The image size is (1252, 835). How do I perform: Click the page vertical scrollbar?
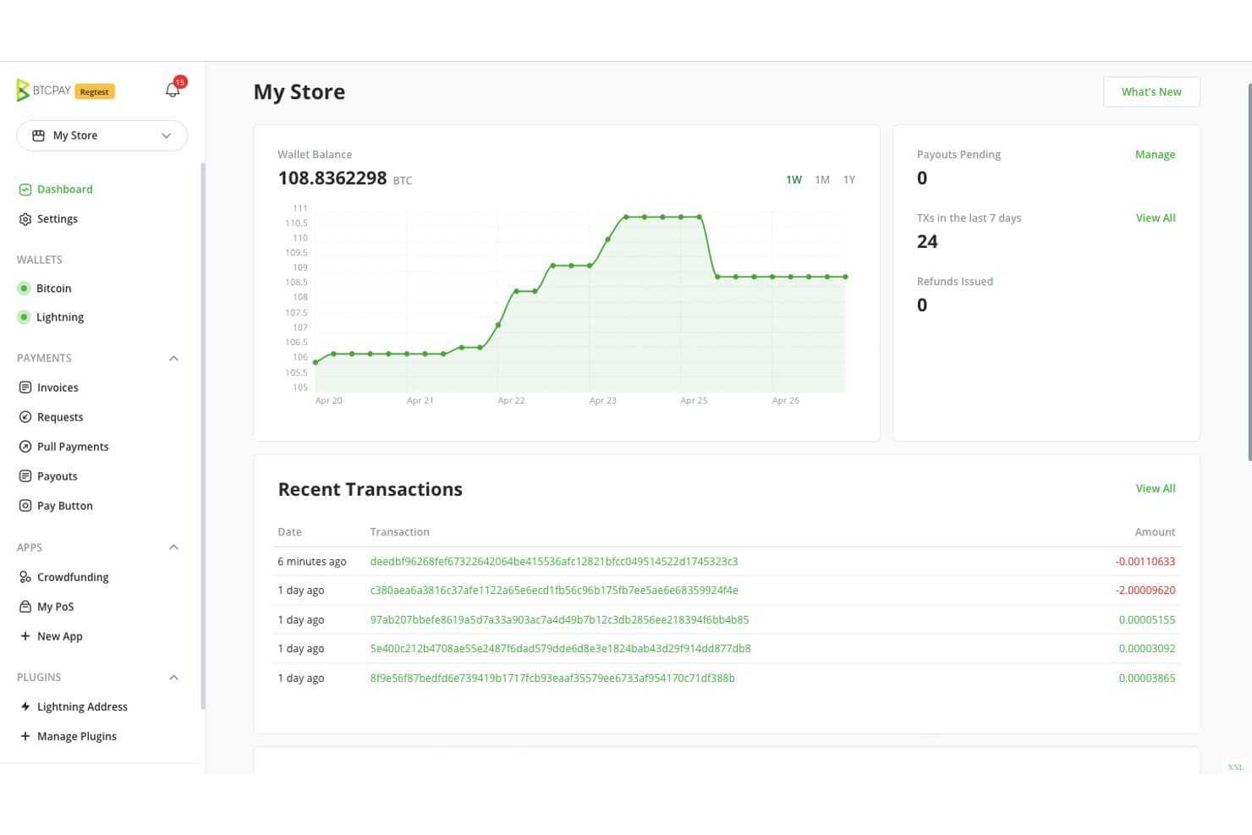coord(1249,272)
